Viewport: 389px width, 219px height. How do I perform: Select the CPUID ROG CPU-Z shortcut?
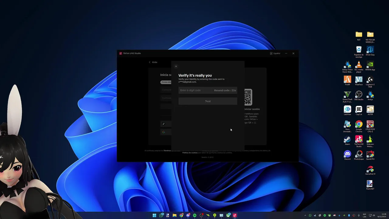point(370,127)
